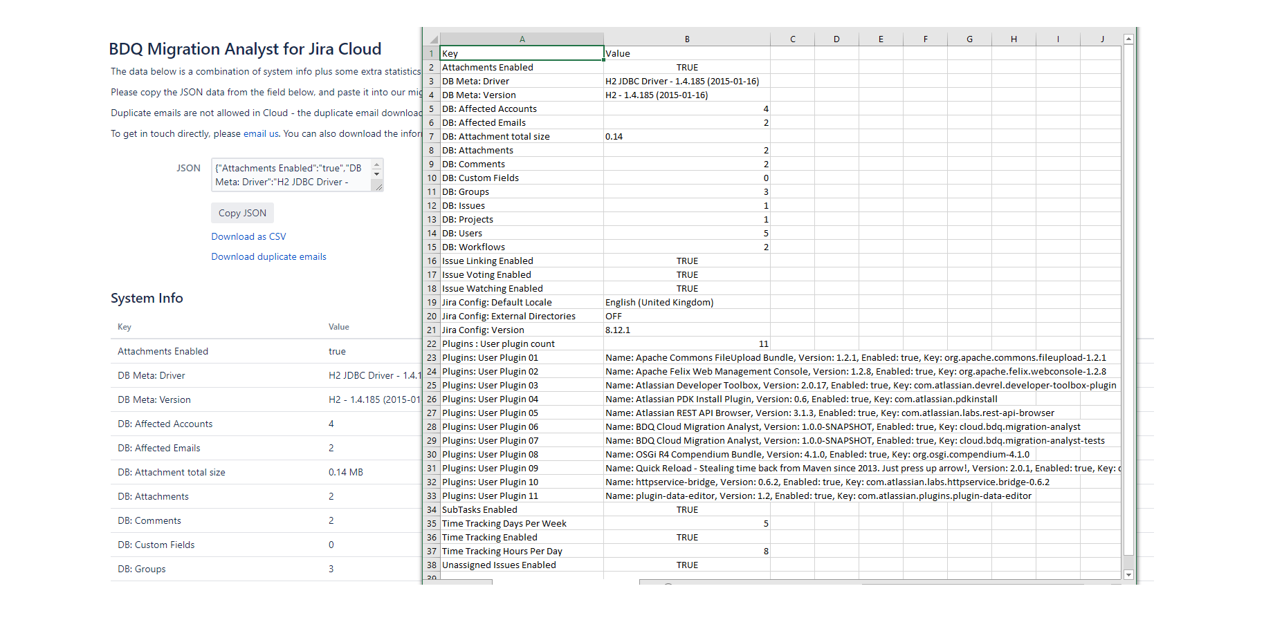Select column C header in spreadsheet
The image size is (1273, 622).
click(792, 39)
